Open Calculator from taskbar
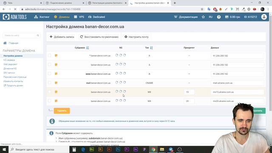The width and height of the screenshot is (272, 153). coord(74,149)
